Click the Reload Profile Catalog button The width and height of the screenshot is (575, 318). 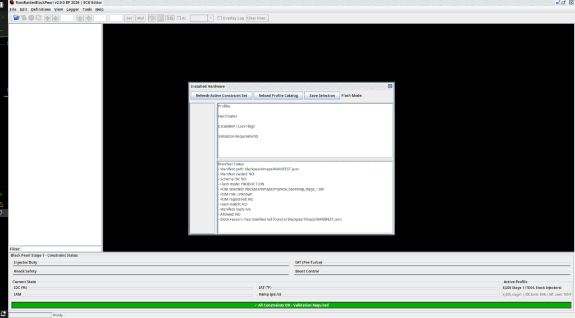tap(278, 96)
